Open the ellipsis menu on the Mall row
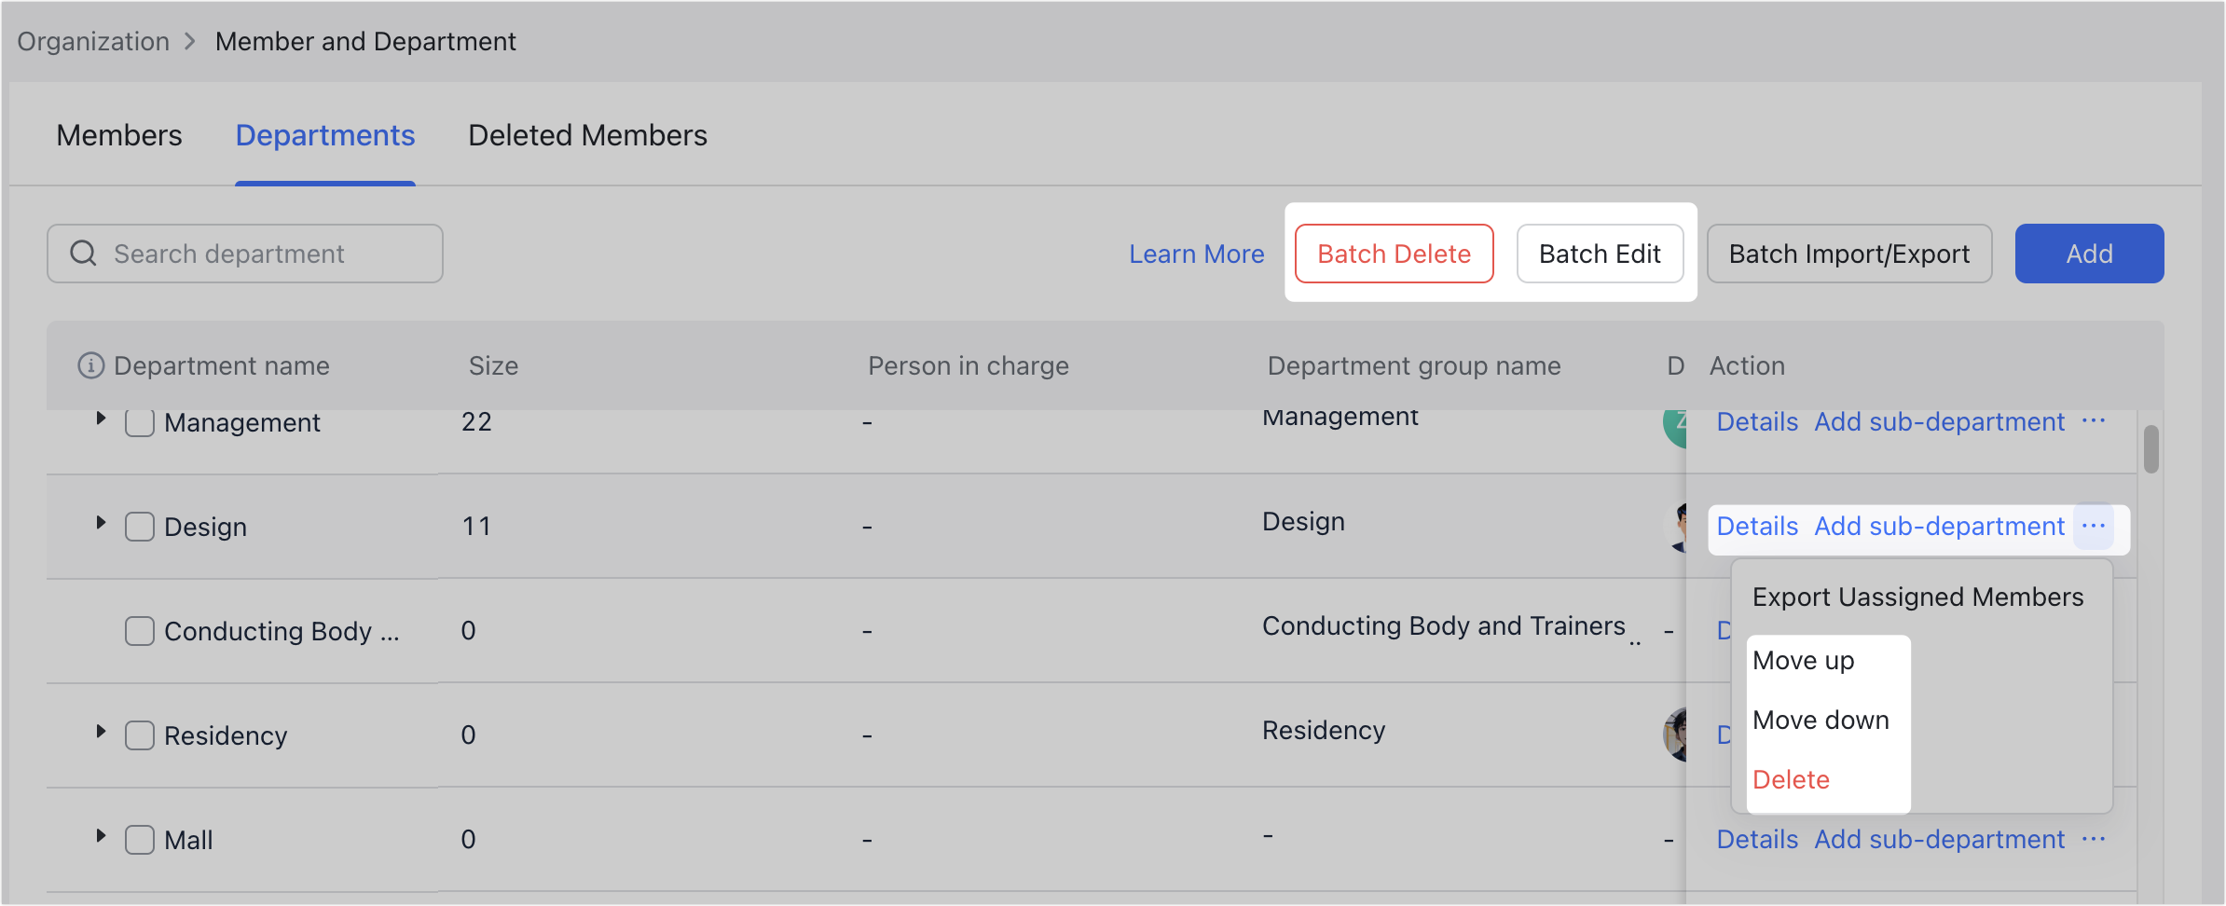The width and height of the screenshot is (2226, 906). pos(2094,839)
